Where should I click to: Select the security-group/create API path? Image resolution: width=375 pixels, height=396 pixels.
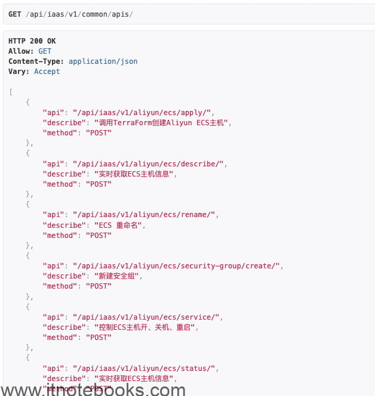pos(176,266)
